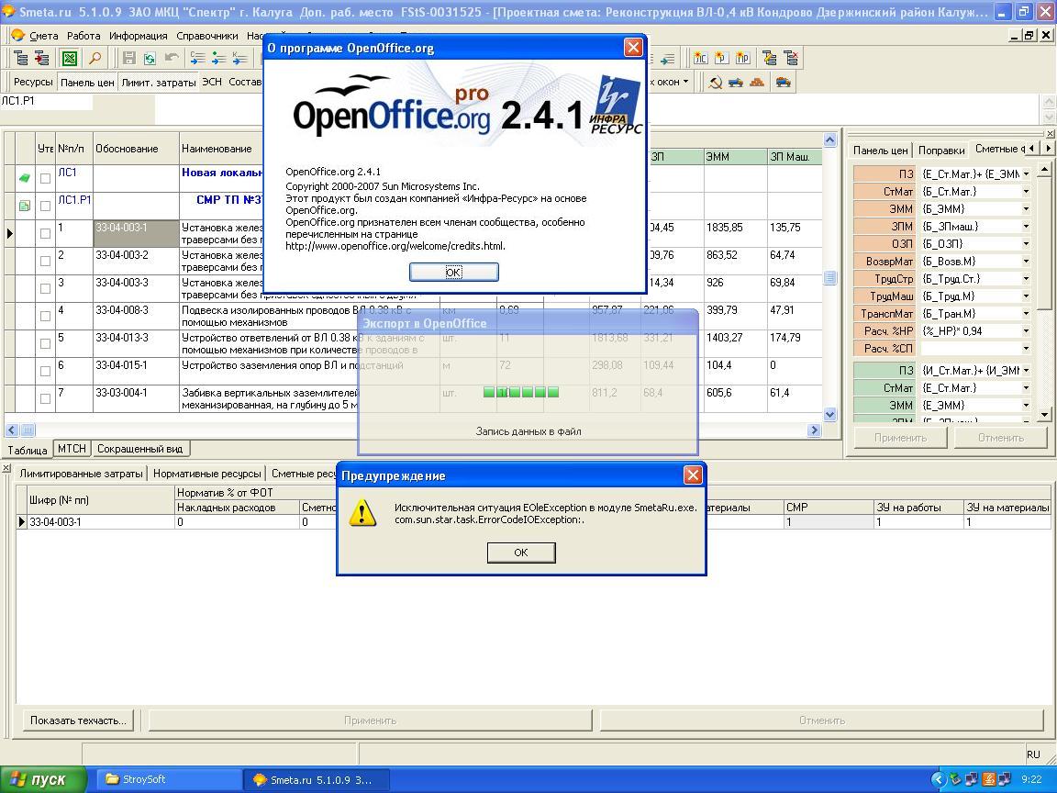Switch to the Сокращенный вид tab
Image resolution: width=1057 pixels, height=793 pixels.
pos(139,449)
